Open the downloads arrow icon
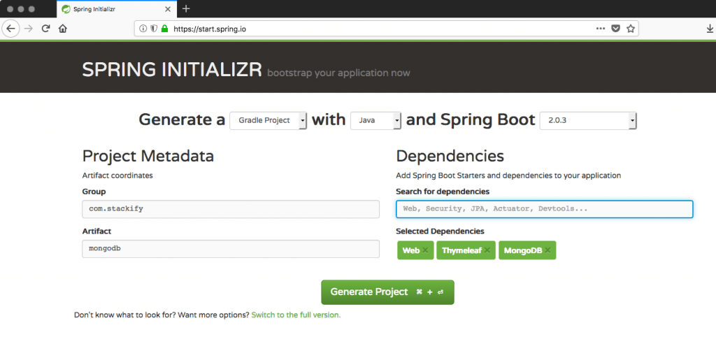The width and height of the screenshot is (716, 339). point(710,28)
